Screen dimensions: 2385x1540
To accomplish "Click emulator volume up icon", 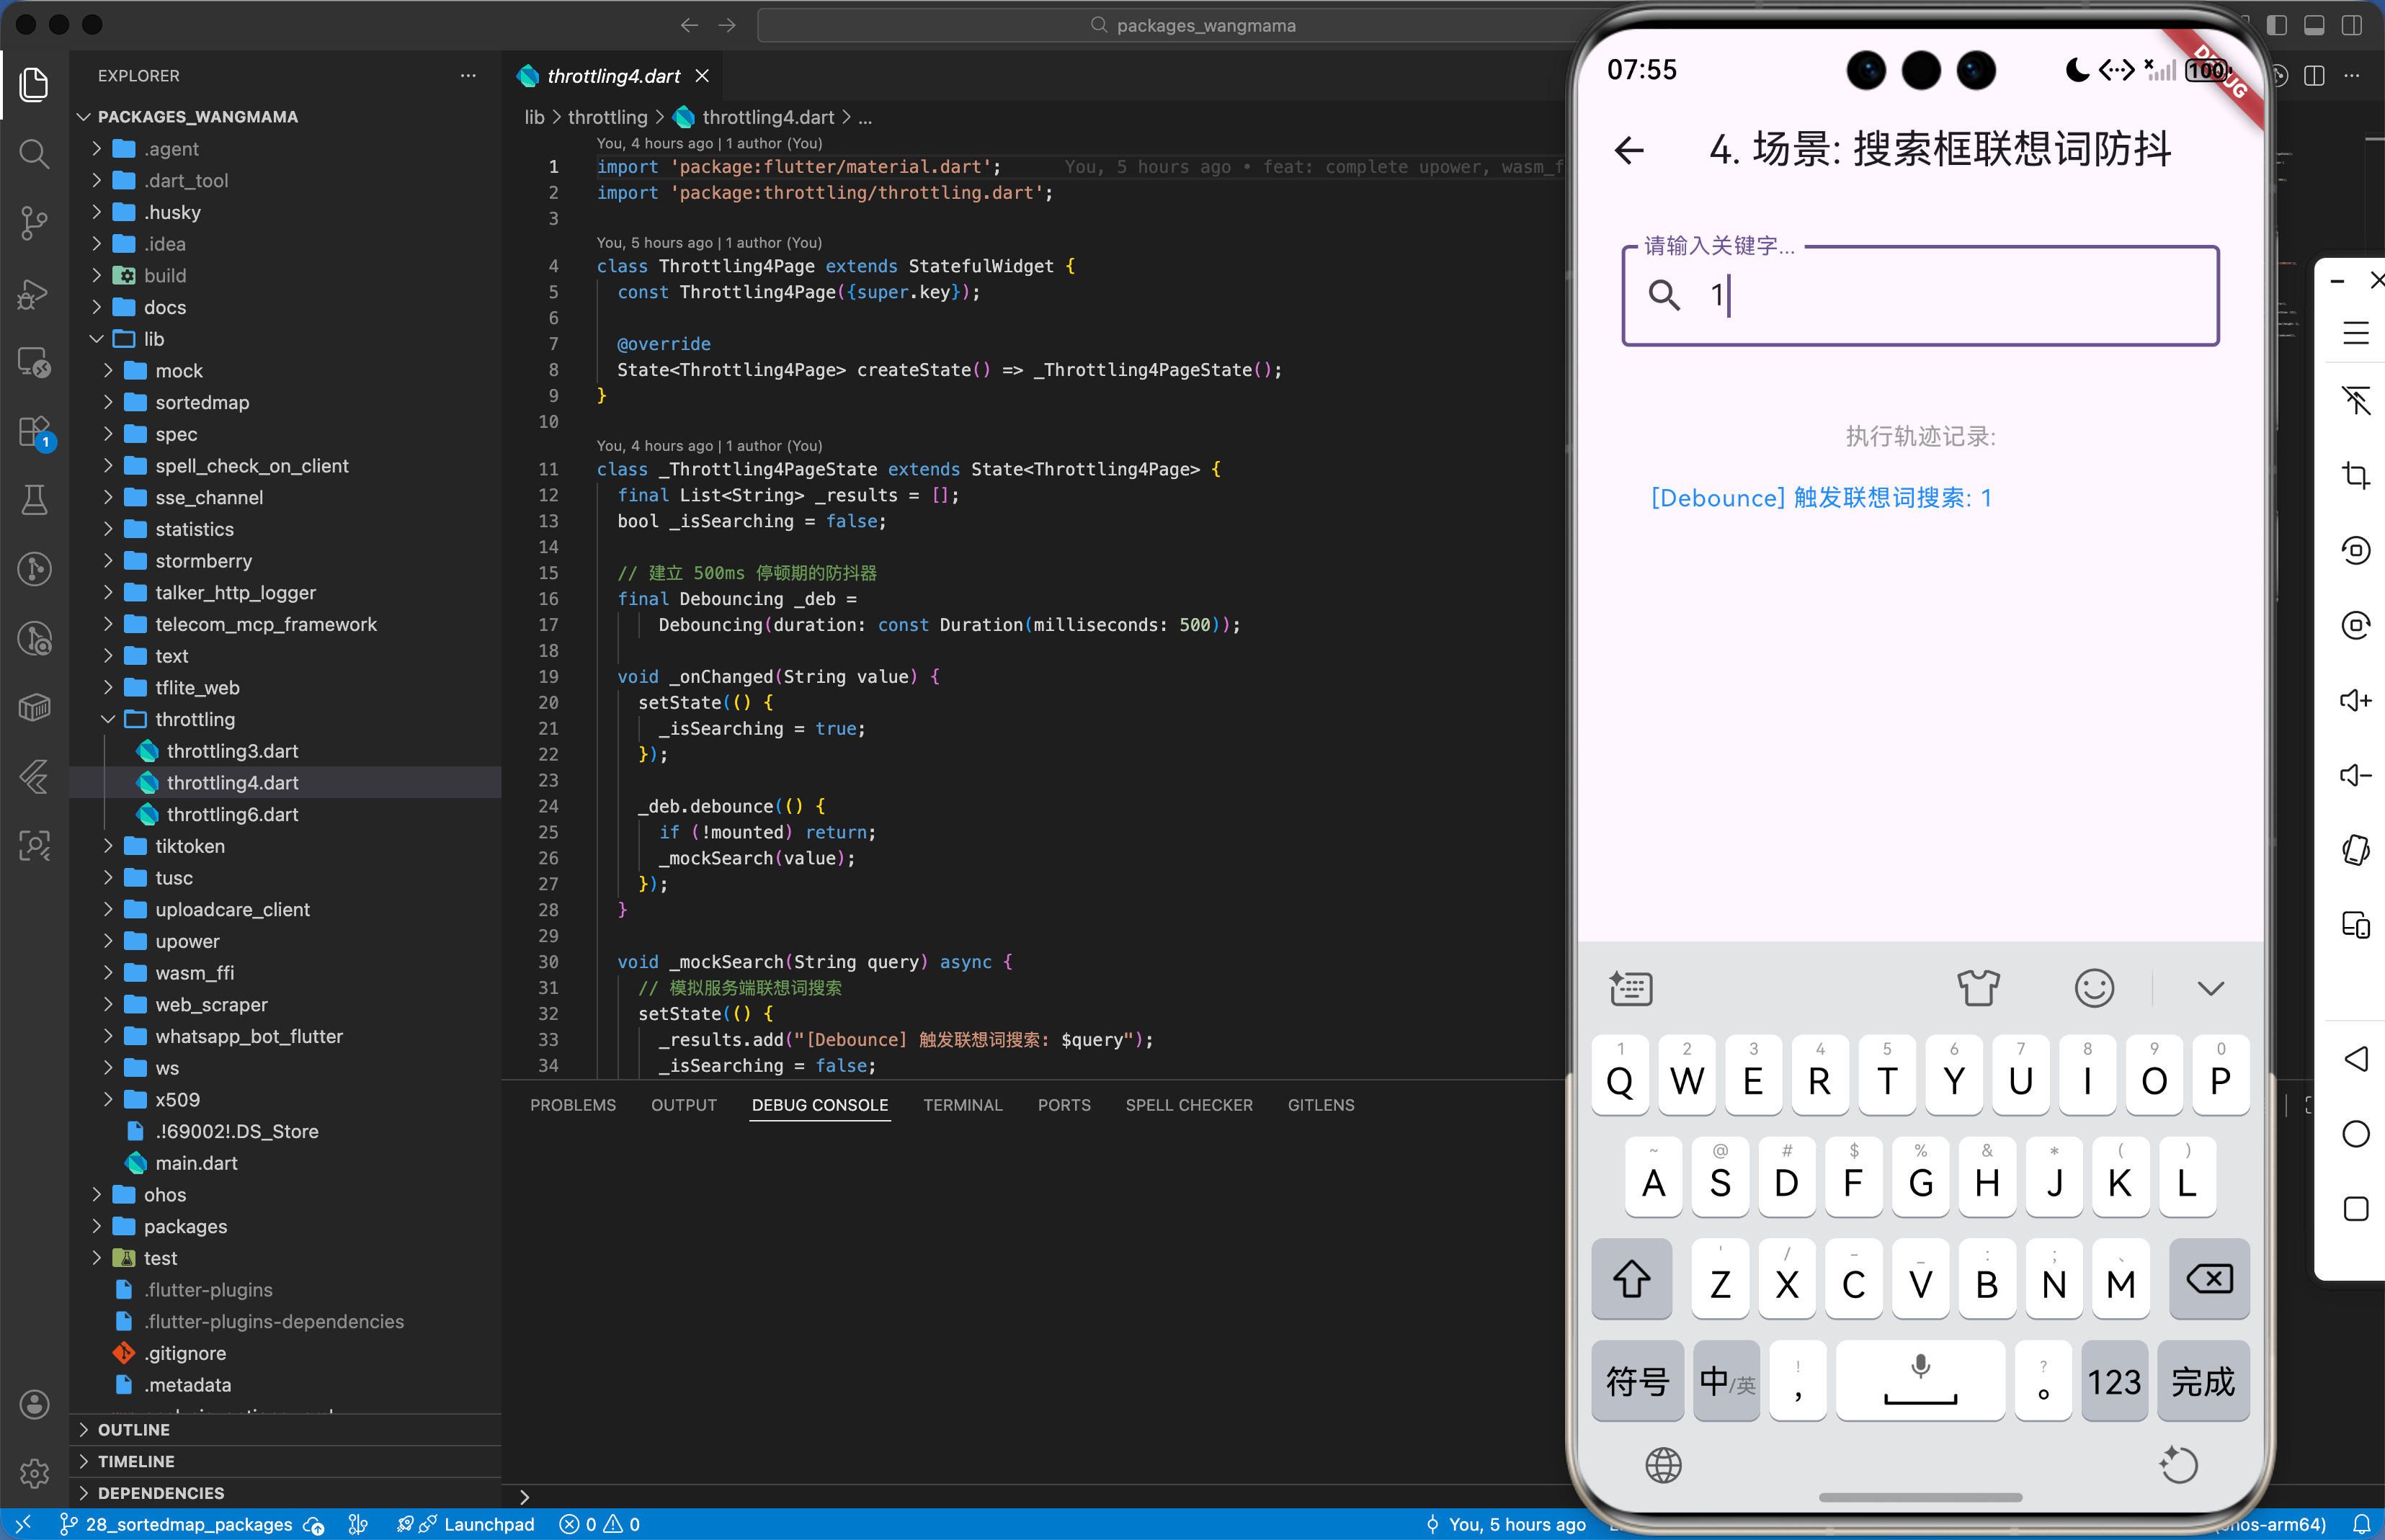I will point(2355,700).
